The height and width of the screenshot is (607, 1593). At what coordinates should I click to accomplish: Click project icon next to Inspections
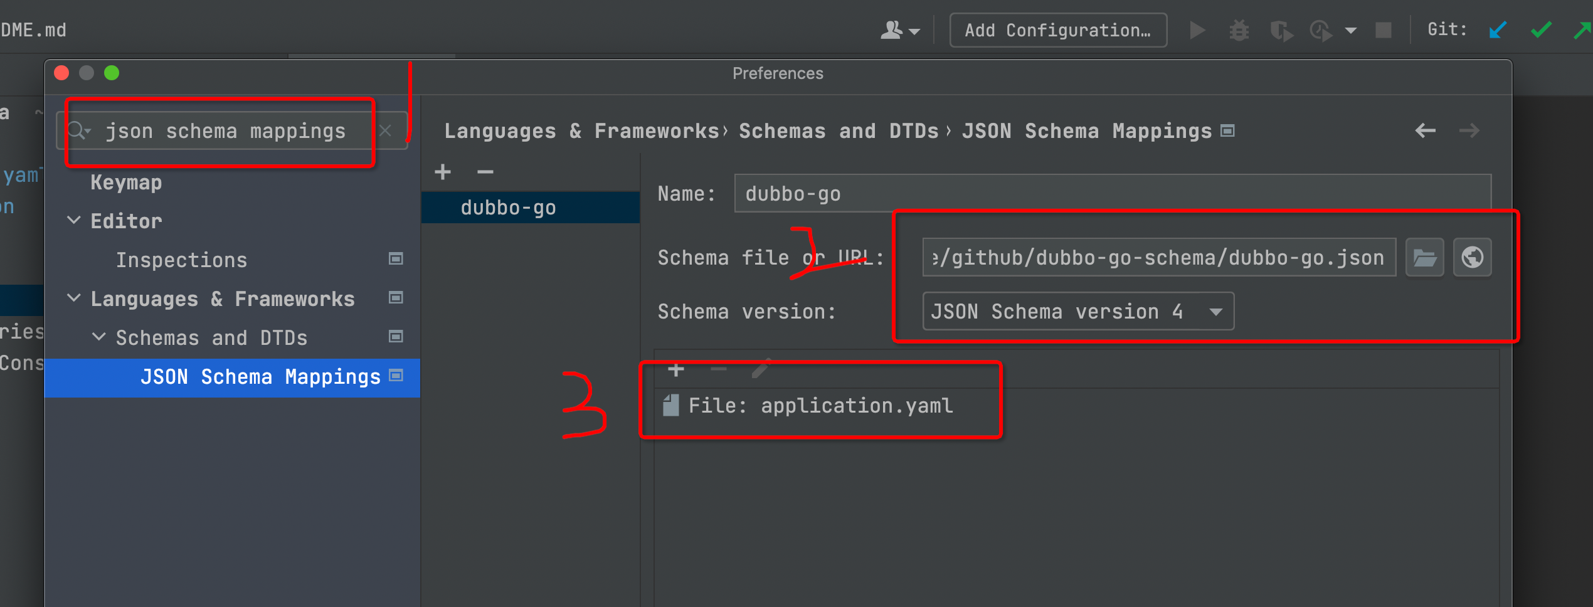[x=396, y=259]
